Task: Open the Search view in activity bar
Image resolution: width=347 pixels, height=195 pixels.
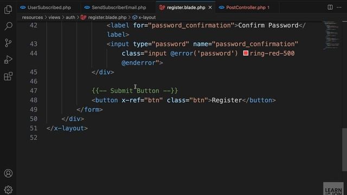Action: [x=8, y=26]
